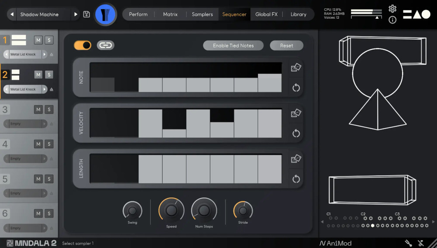Click the Speed knob
This screenshot has height=248, width=437.
(171, 211)
